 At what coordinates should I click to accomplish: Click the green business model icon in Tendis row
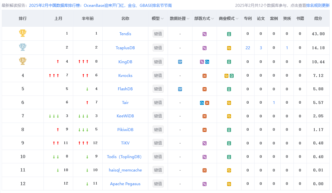coord(229,34)
